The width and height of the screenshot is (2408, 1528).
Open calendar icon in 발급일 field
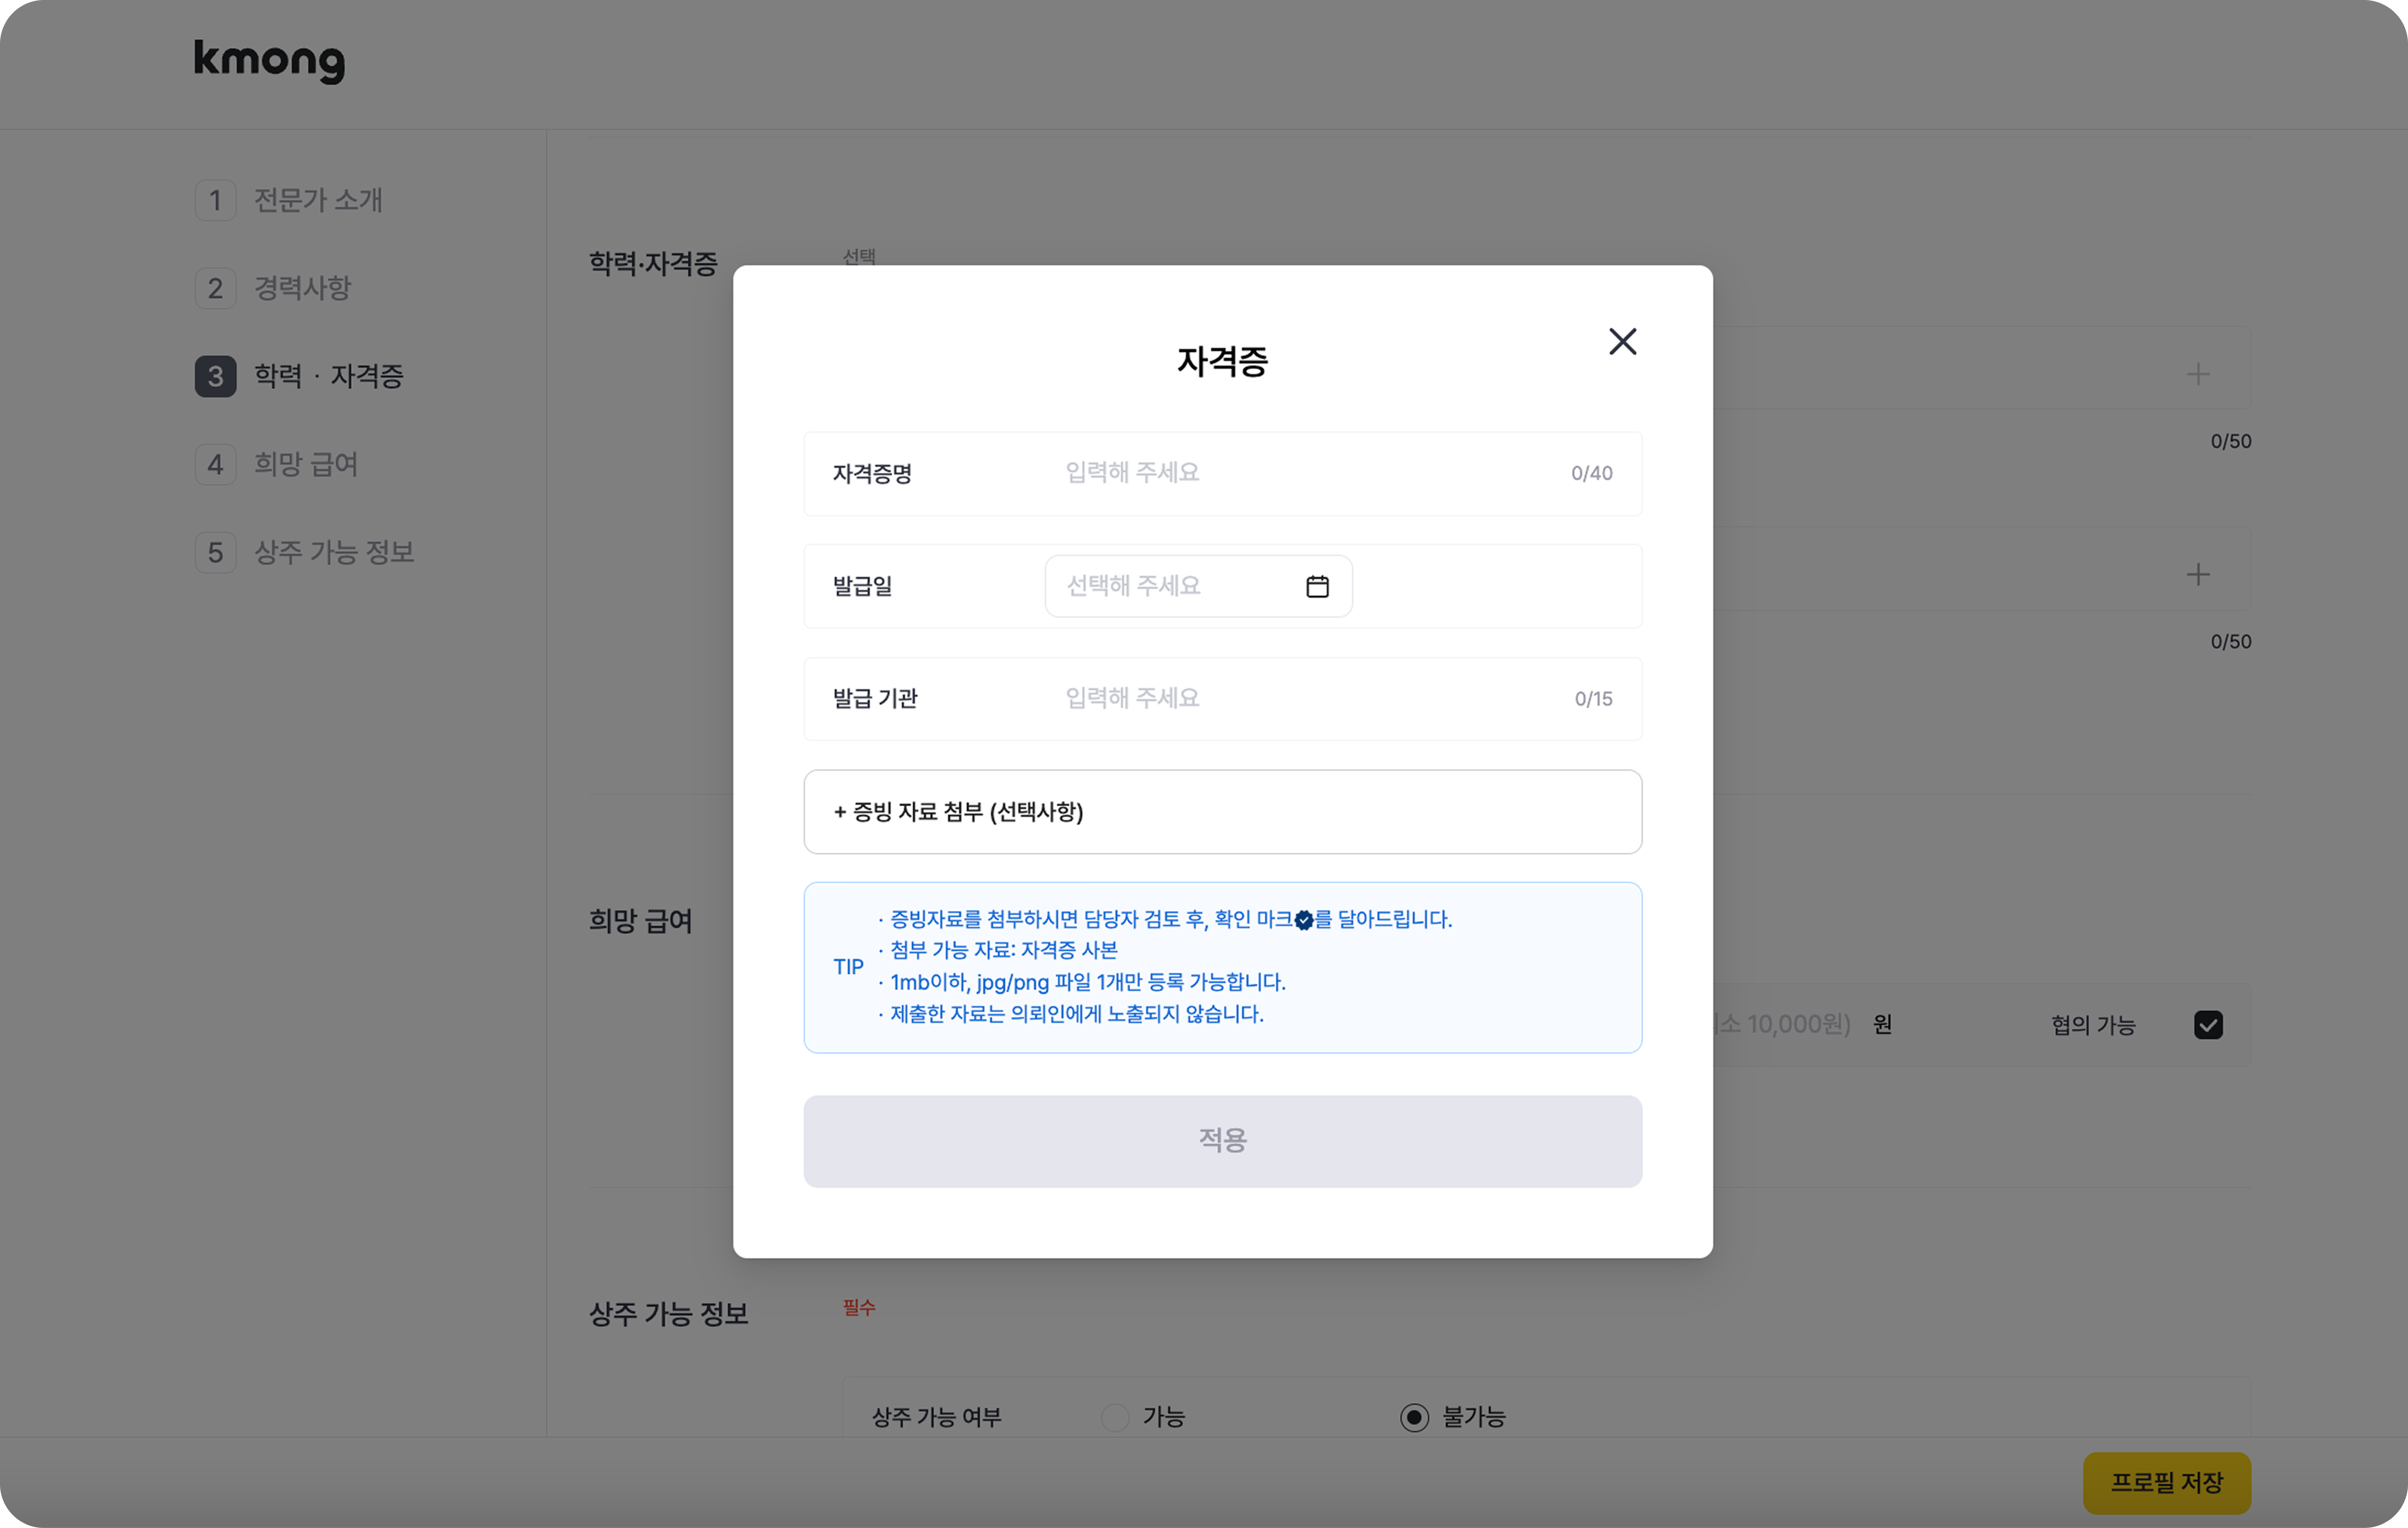(x=1317, y=586)
